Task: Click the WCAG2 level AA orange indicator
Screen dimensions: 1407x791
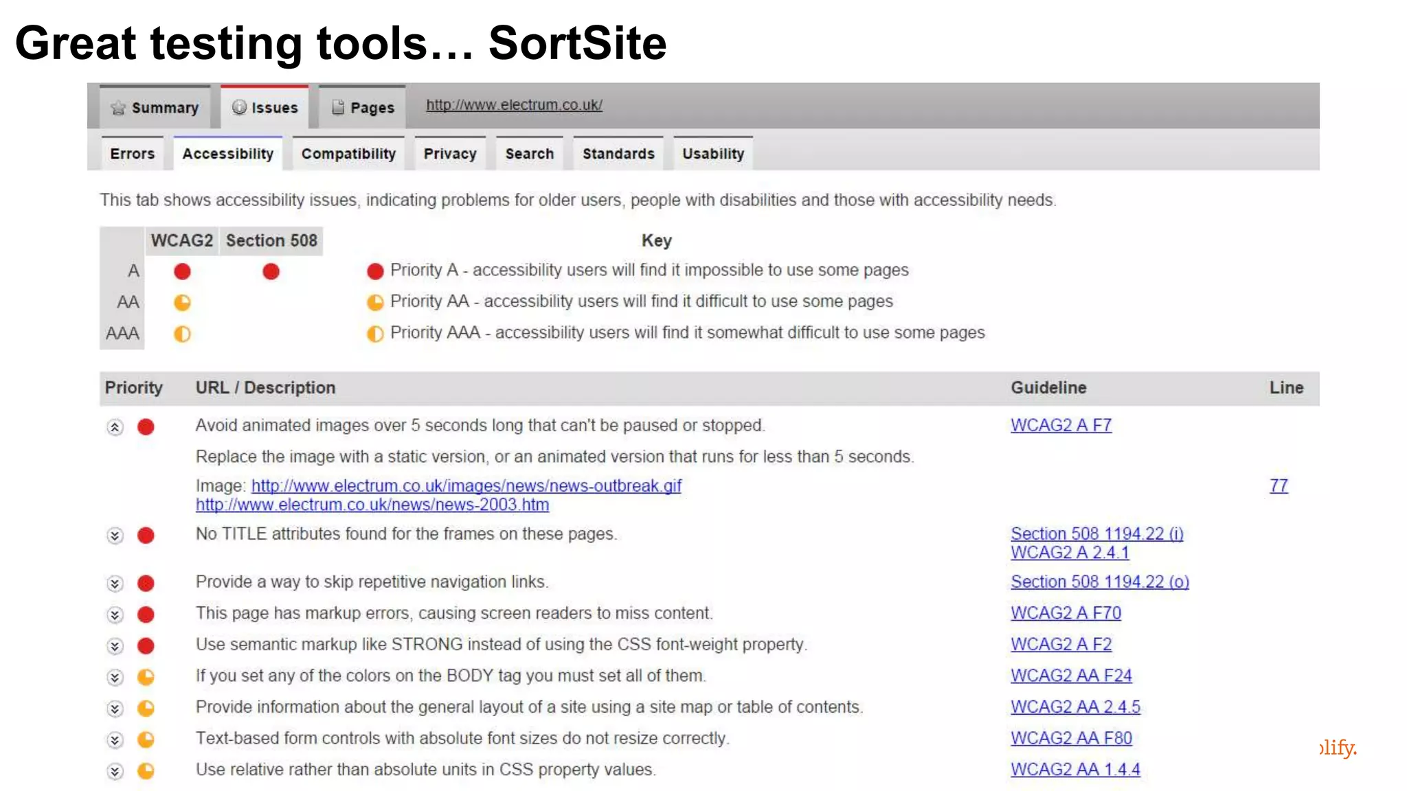Action: click(x=182, y=302)
